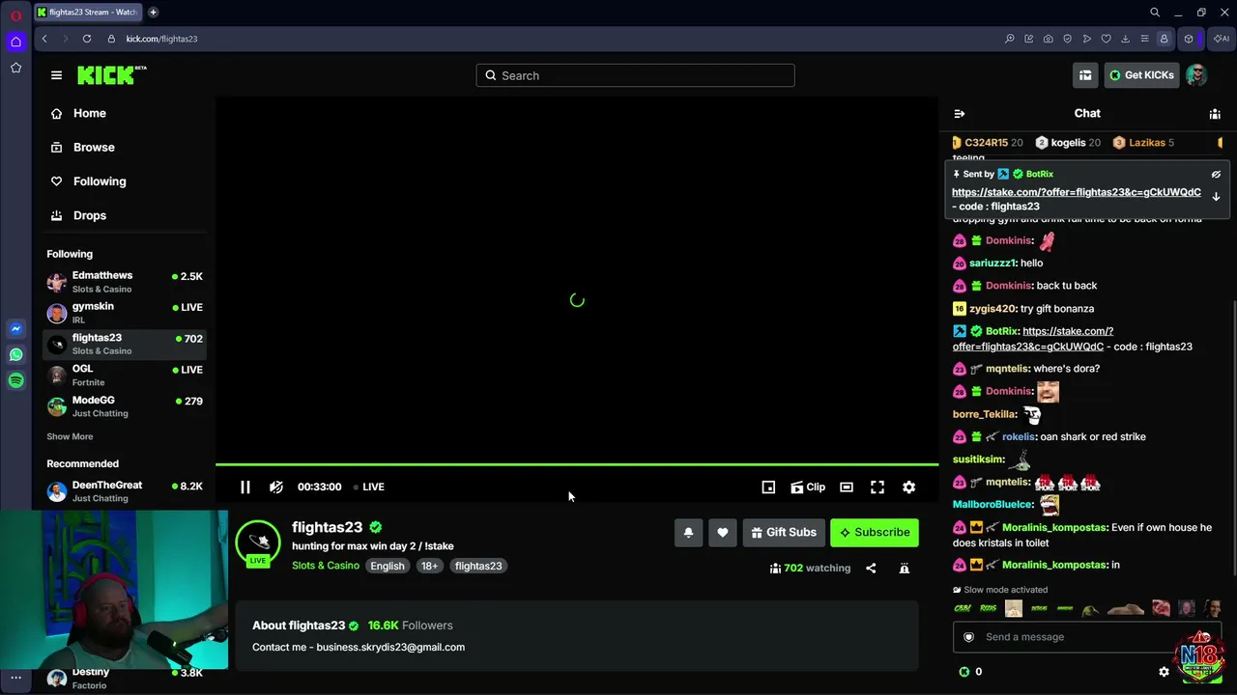Toggle notification bell for flightas23
Image resolution: width=1237 pixels, height=695 pixels.
688,533
